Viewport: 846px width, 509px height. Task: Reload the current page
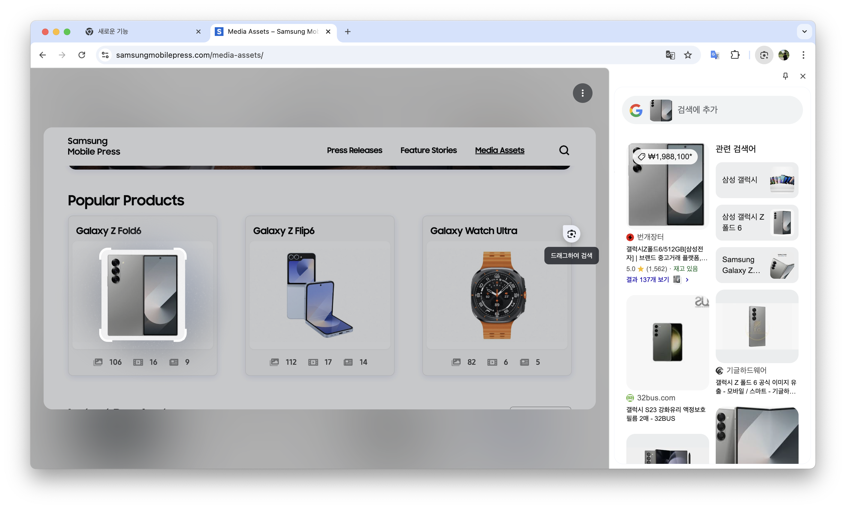82,55
